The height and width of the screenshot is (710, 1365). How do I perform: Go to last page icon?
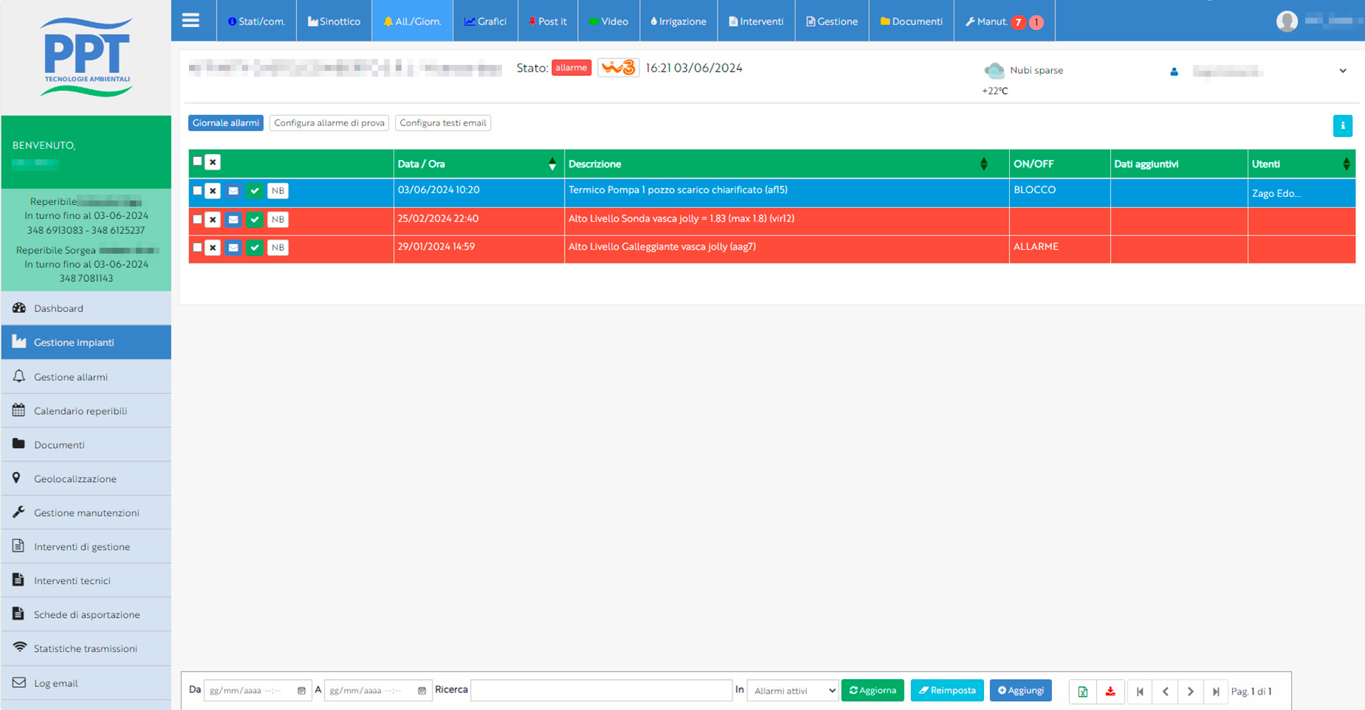1215,692
